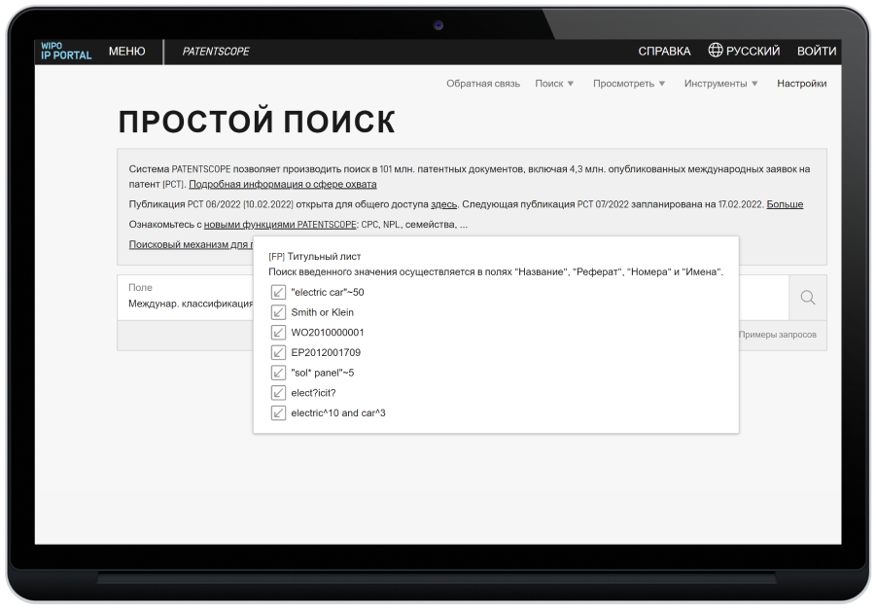Insert example "sol* panel"~5 via arrow icon
Image resolution: width=876 pixels, height=609 pixels.
click(278, 373)
